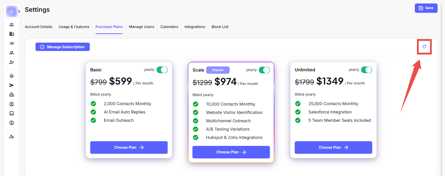Open the inbox tray icon in sidebar
The width and height of the screenshot is (445, 176).
(x=12, y=113)
